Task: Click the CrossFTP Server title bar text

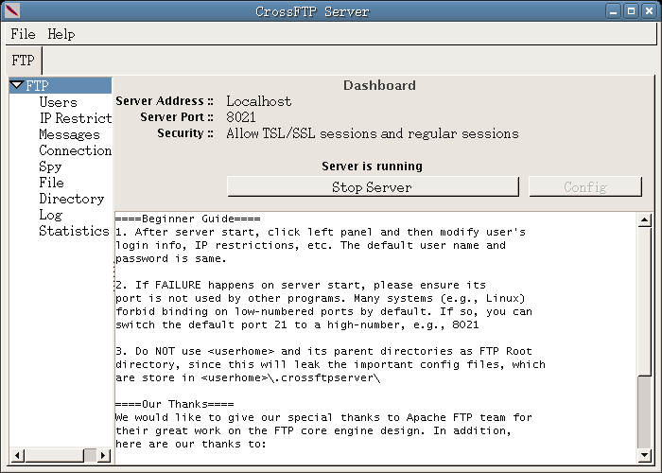Action: pos(312,11)
